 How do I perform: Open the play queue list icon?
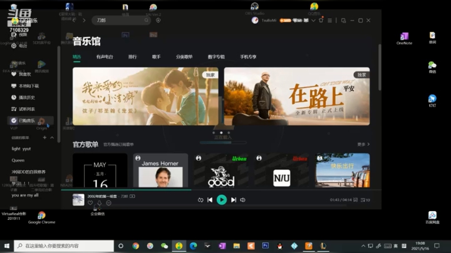click(x=365, y=200)
